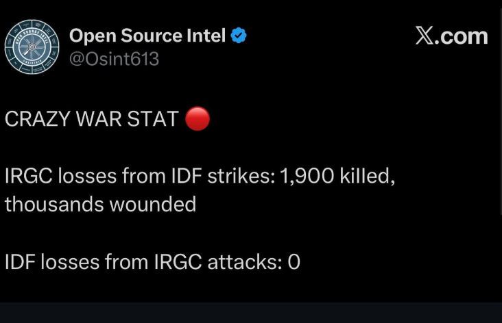
Task: Click the word "thousands" in the post
Action: pos(52,204)
